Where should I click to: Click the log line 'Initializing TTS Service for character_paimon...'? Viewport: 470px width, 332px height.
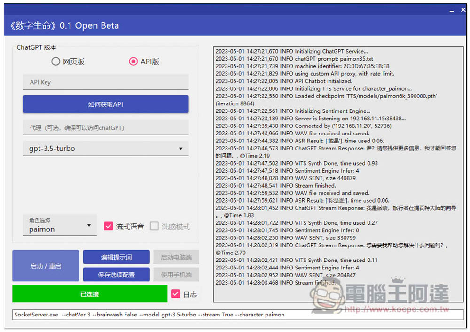click(x=313, y=89)
